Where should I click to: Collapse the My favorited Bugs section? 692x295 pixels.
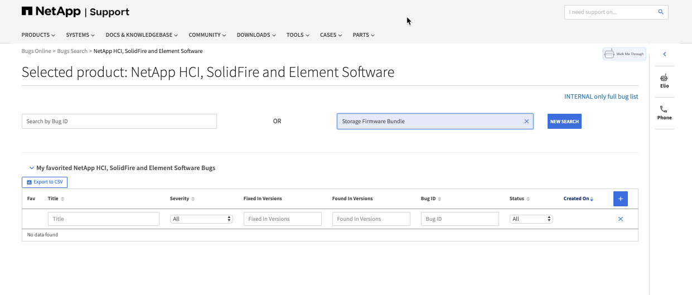tap(32, 168)
